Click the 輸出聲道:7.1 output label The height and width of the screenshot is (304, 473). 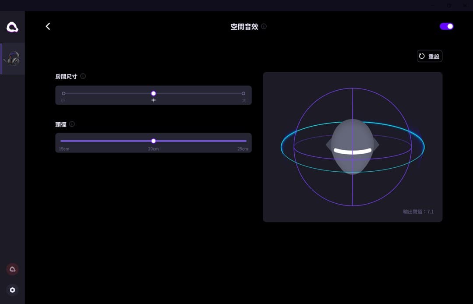click(x=418, y=212)
